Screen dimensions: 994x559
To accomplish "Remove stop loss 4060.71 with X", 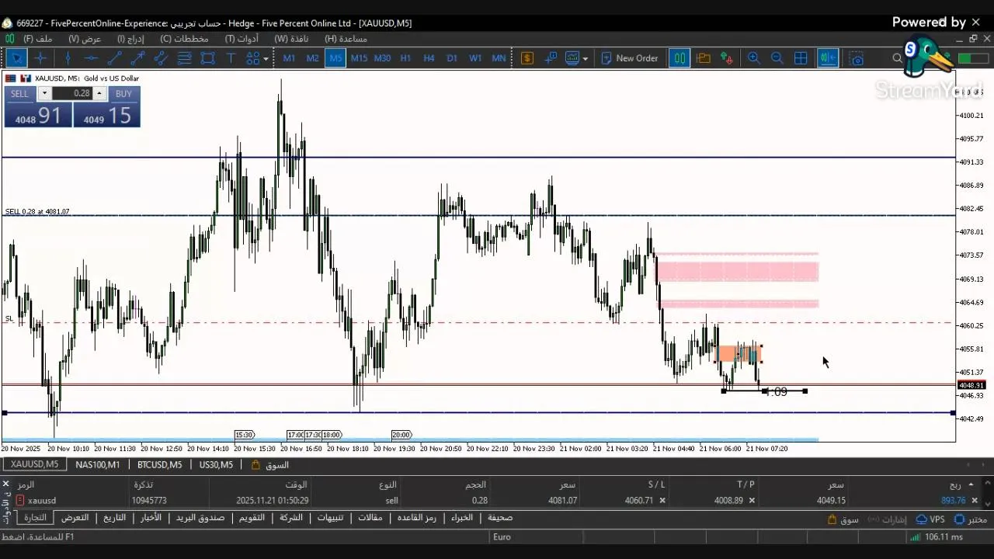I will pyautogui.click(x=662, y=501).
